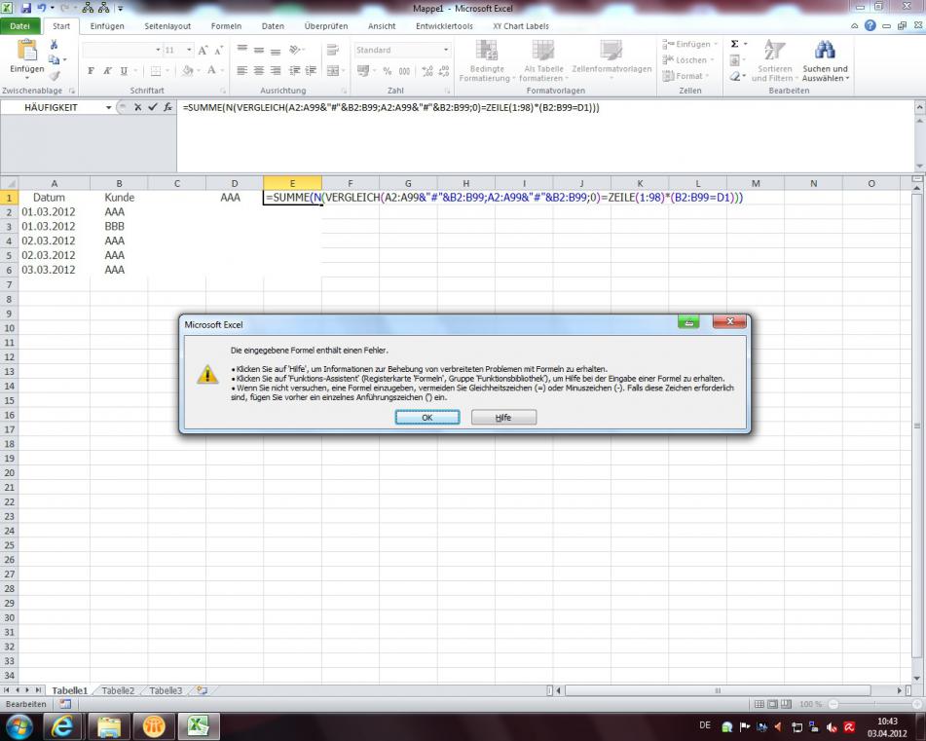
Task: Toggle right text alignment
Action: coord(276,71)
